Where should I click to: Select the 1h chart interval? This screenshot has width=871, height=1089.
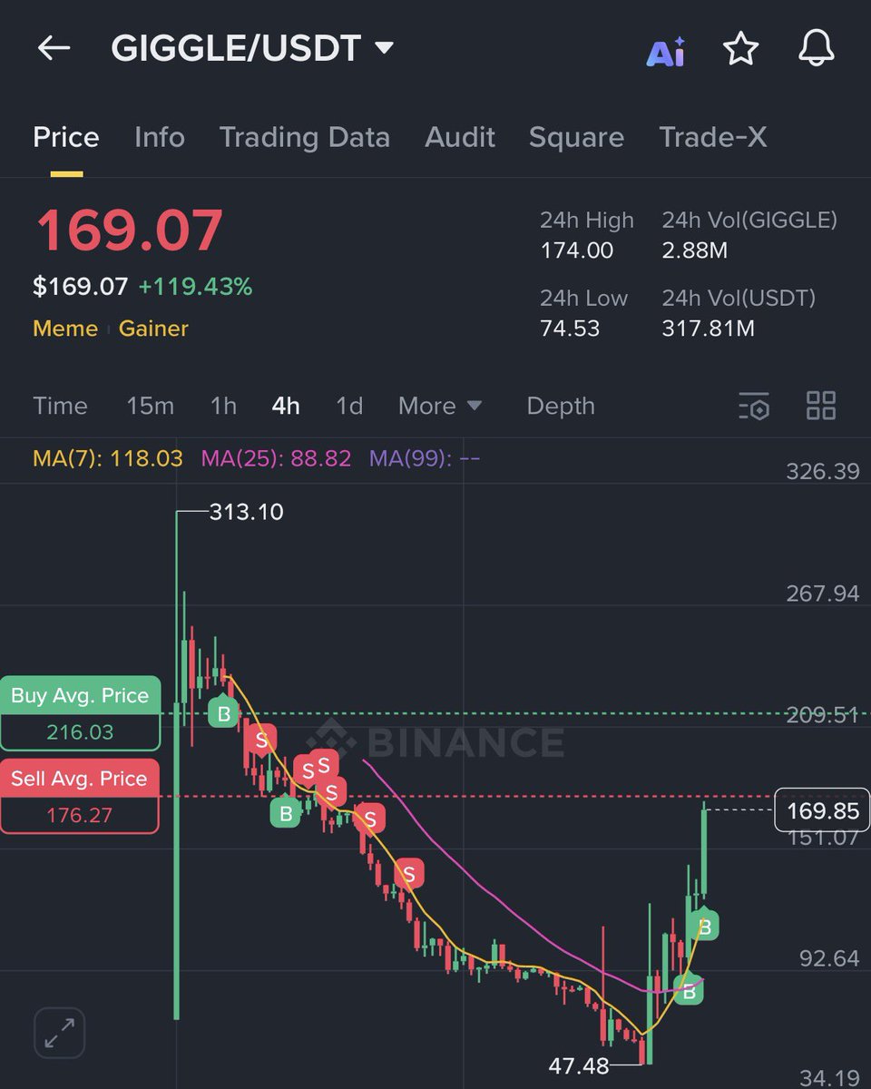(223, 406)
